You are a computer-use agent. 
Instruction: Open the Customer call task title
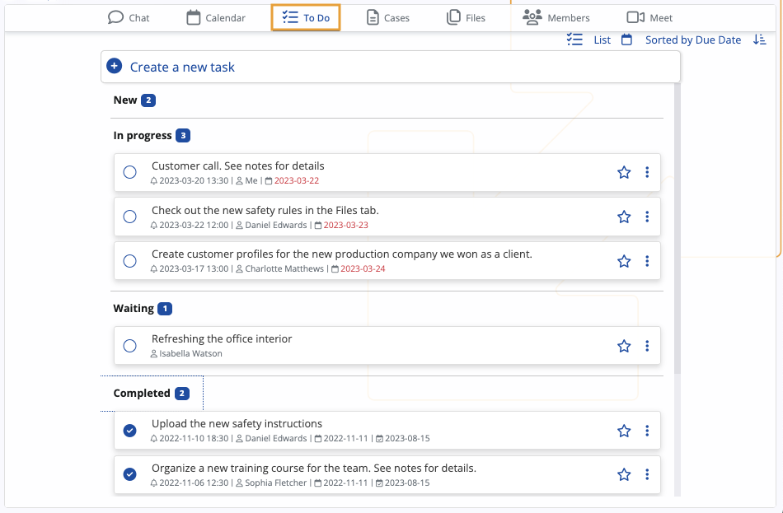point(237,166)
